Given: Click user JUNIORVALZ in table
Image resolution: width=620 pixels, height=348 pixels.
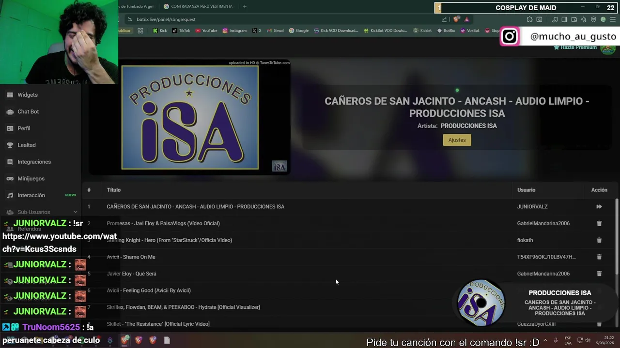Looking at the screenshot, I should (x=532, y=206).
